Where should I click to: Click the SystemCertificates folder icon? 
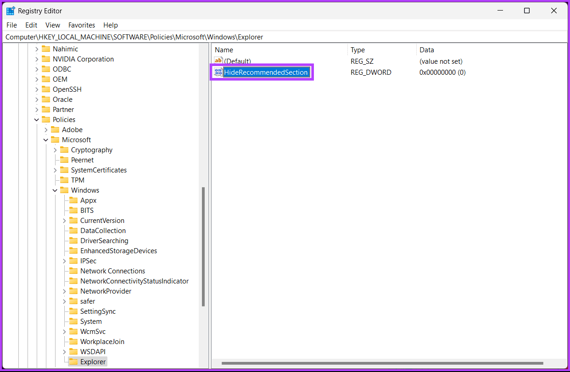[x=64, y=170]
